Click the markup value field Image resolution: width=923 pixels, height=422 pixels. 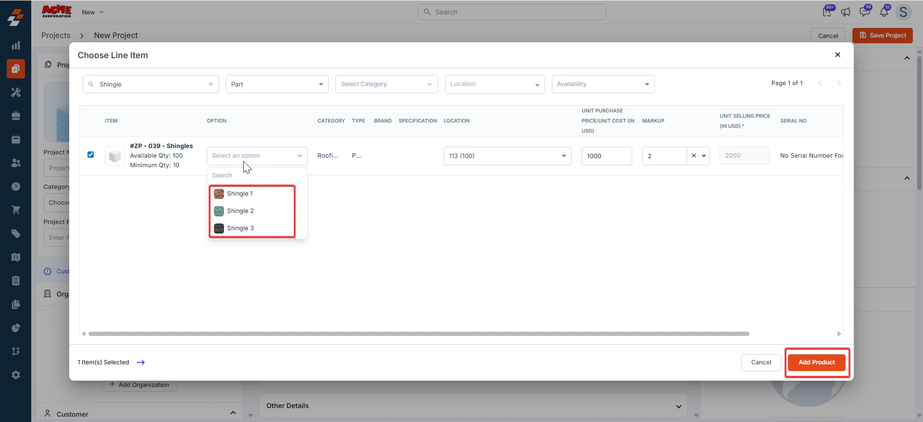tap(664, 156)
